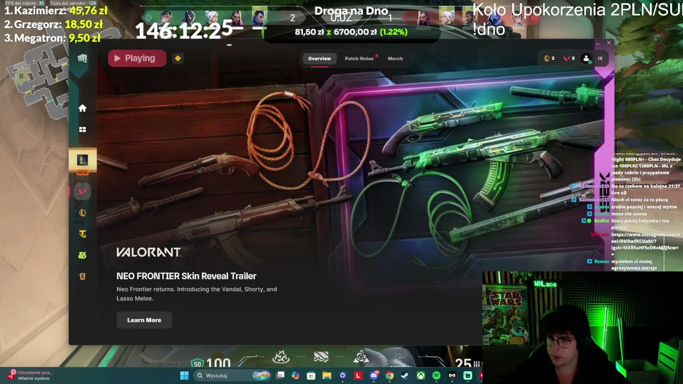Open the Windows Start menu
This screenshot has height=384, width=683.
[184, 375]
